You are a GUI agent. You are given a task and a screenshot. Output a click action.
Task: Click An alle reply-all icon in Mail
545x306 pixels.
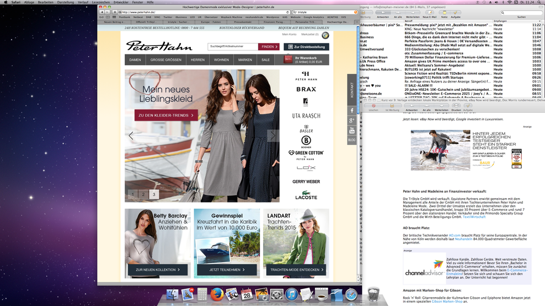click(x=398, y=13)
